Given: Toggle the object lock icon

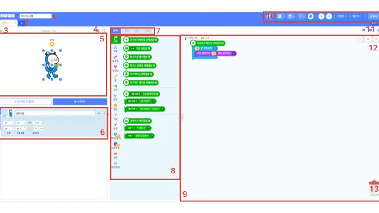Looking at the screenshot, I should click(4, 116).
